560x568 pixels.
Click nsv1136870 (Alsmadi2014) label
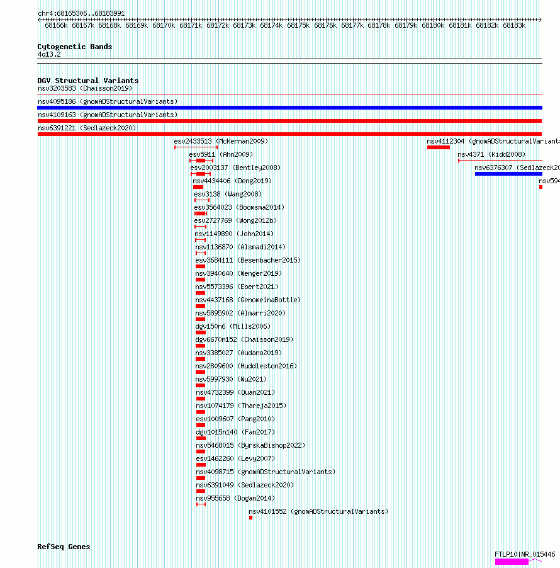pyautogui.click(x=240, y=247)
